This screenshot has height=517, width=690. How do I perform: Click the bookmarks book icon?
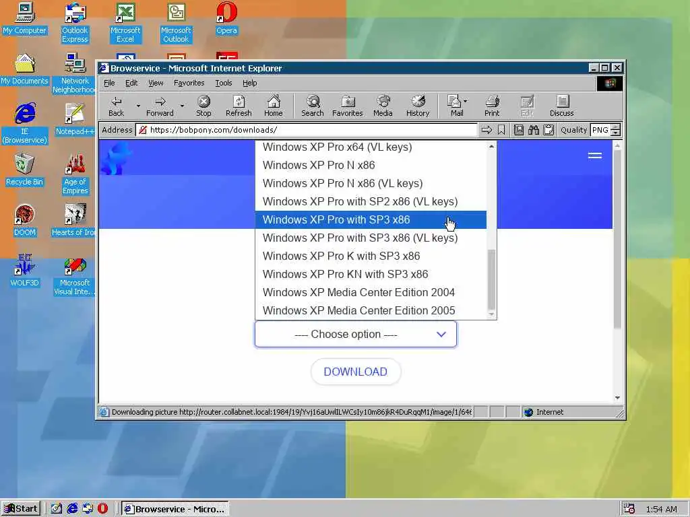519,130
